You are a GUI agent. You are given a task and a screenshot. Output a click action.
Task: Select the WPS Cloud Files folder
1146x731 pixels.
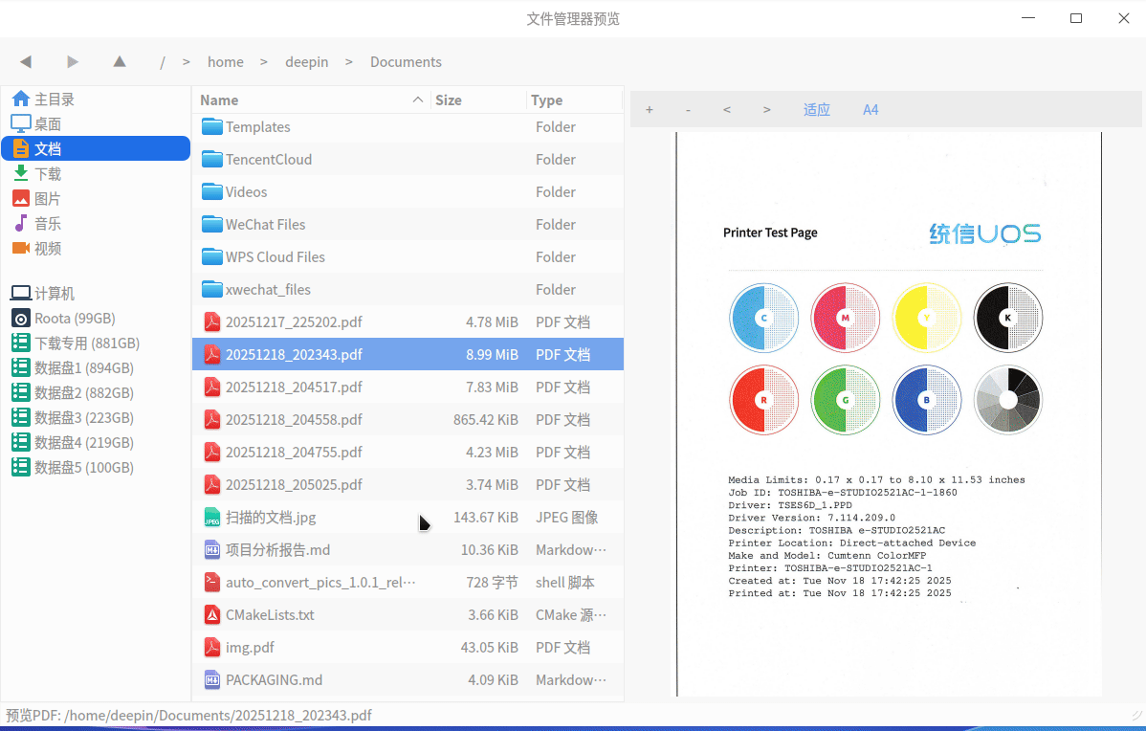(408, 256)
